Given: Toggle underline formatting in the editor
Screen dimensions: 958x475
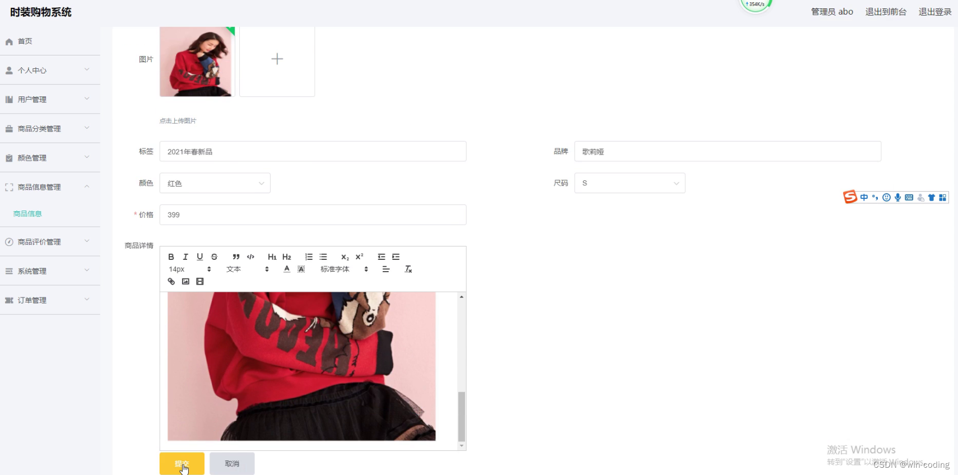Looking at the screenshot, I should (200, 257).
